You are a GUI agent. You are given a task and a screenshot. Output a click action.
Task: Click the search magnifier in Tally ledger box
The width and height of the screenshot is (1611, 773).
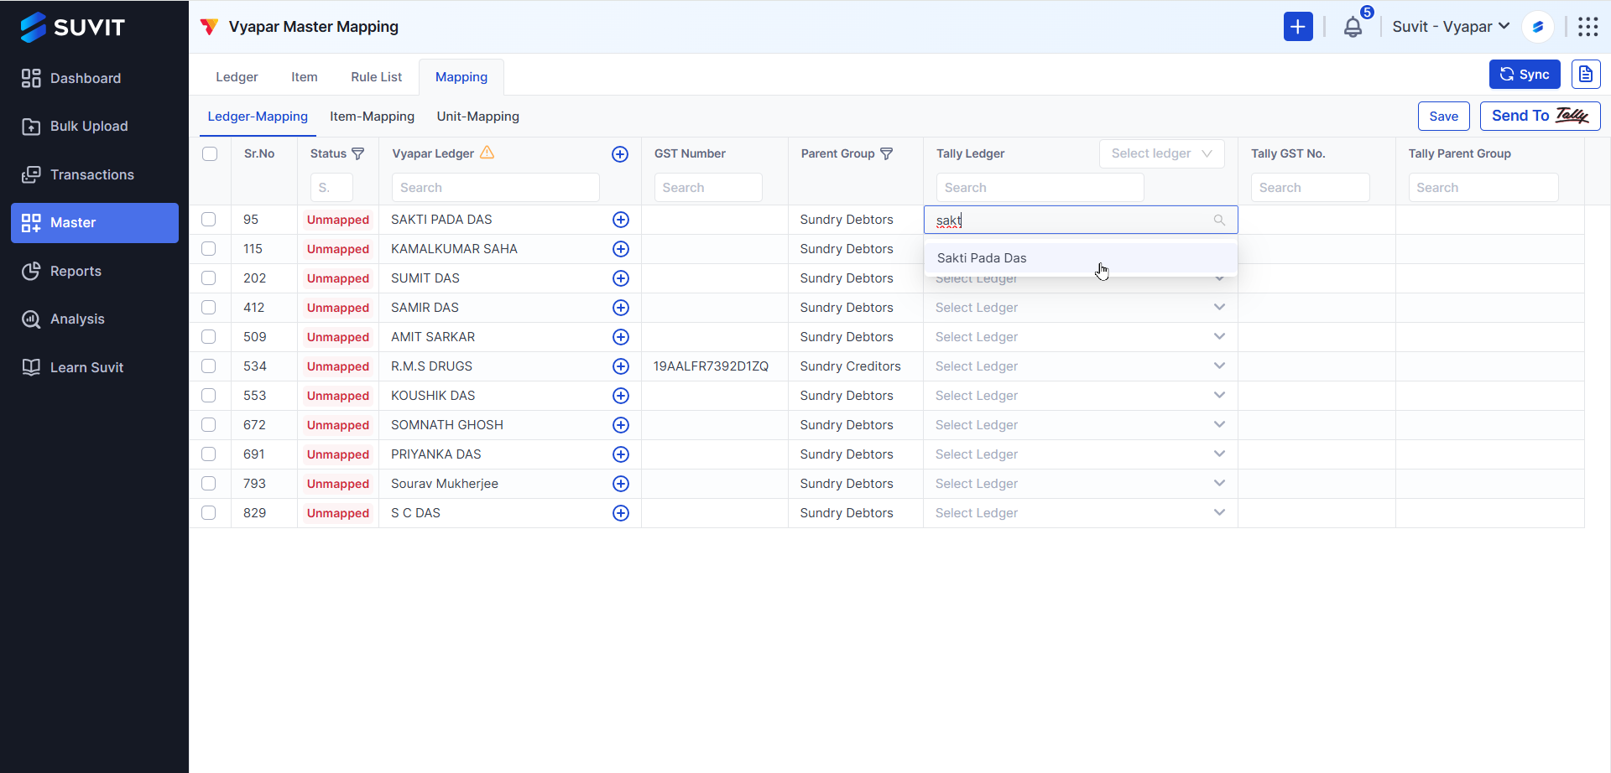coord(1219,220)
